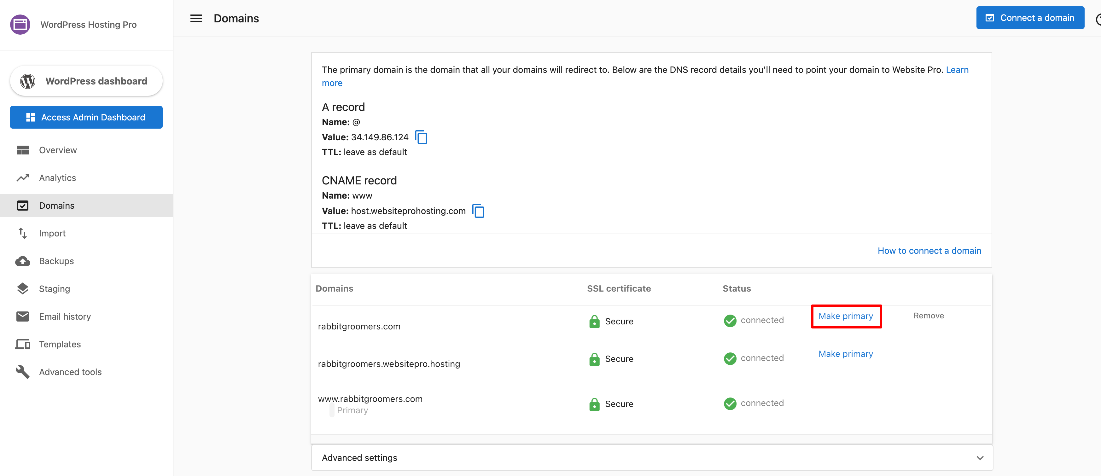Open the WordPress dashboard button
The height and width of the screenshot is (476, 1101).
pos(86,81)
